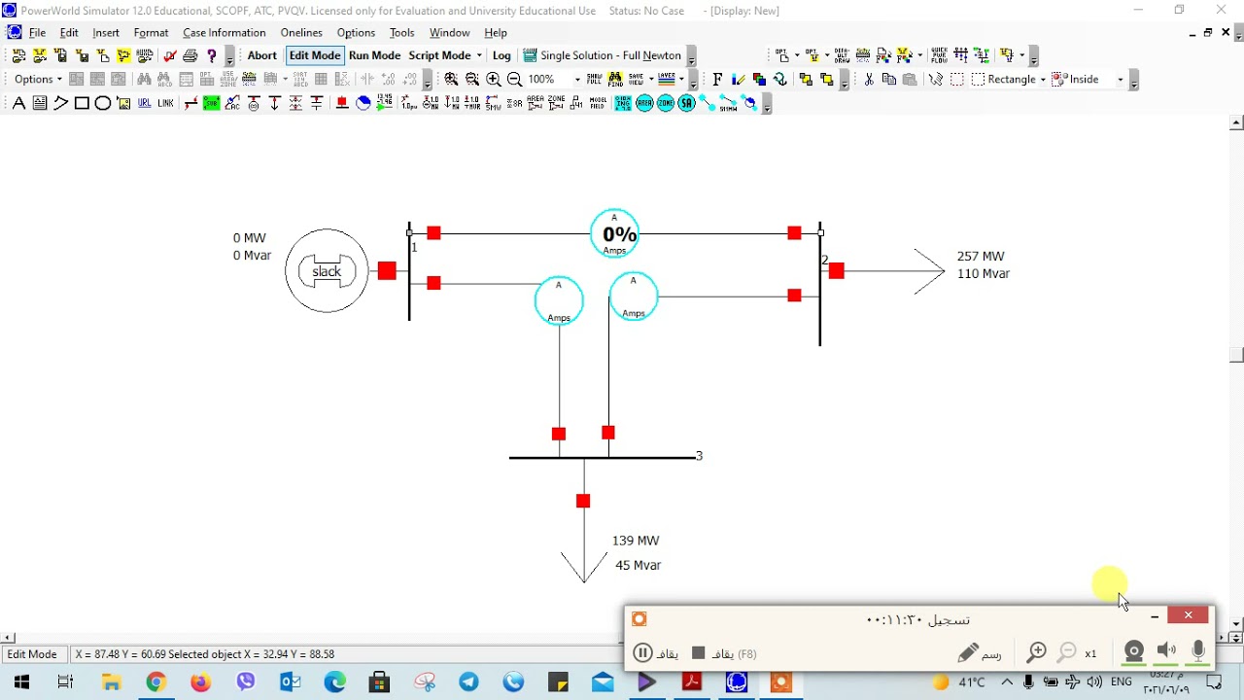Open the Rectangle selection shape dropdown
The image size is (1244, 700).
click(x=1042, y=79)
